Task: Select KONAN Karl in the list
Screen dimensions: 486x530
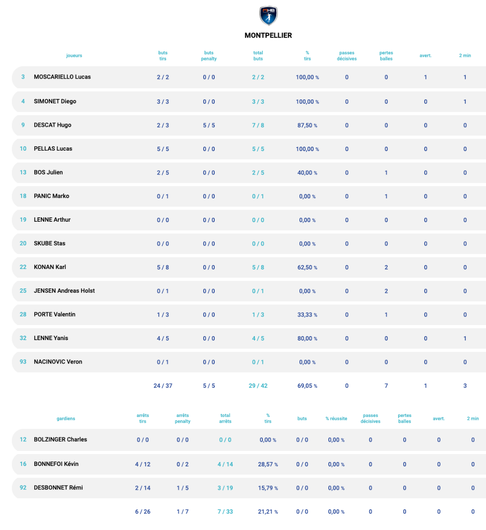Action: point(50,267)
